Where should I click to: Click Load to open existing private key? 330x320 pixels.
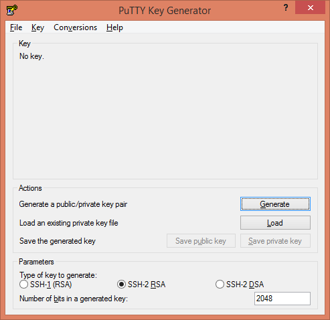[275, 222]
